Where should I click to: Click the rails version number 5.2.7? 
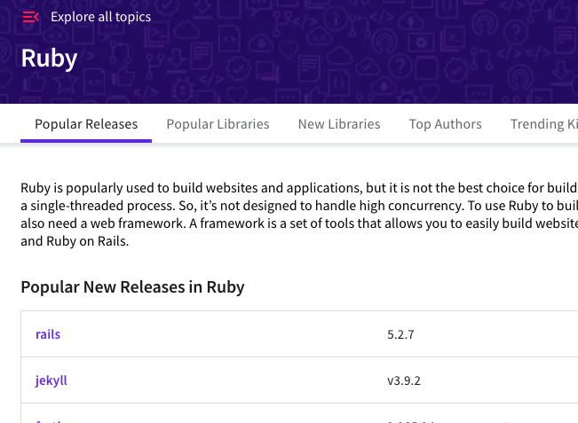pyautogui.click(x=401, y=334)
